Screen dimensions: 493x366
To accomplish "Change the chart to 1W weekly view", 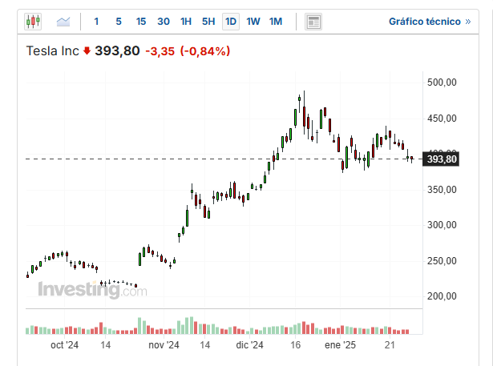I will coord(253,21).
